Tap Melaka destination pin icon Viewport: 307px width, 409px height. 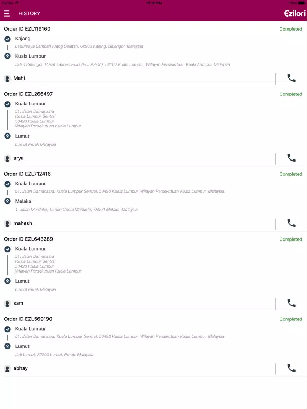(8, 201)
